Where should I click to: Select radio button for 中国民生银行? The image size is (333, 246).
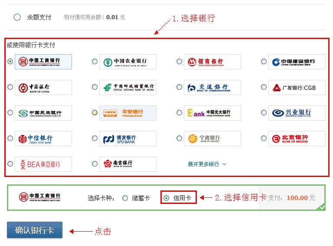(10, 113)
